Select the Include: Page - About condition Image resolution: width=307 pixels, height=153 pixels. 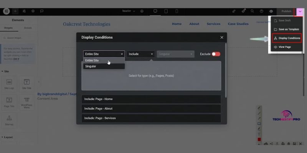tap(151, 109)
